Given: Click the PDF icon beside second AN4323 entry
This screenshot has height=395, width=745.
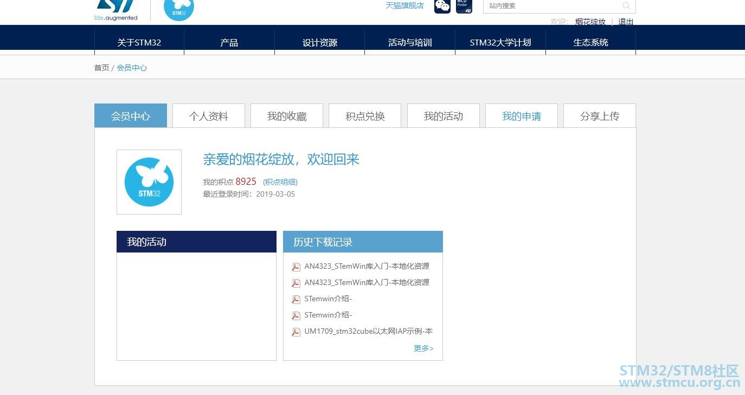Looking at the screenshot, I should pos(296,283).
